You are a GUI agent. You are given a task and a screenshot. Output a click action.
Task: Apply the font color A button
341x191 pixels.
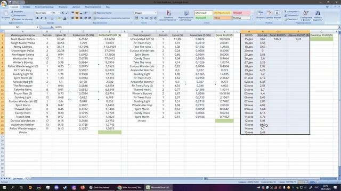pos(65,18)
